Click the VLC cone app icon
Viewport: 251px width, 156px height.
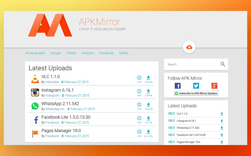35,79
